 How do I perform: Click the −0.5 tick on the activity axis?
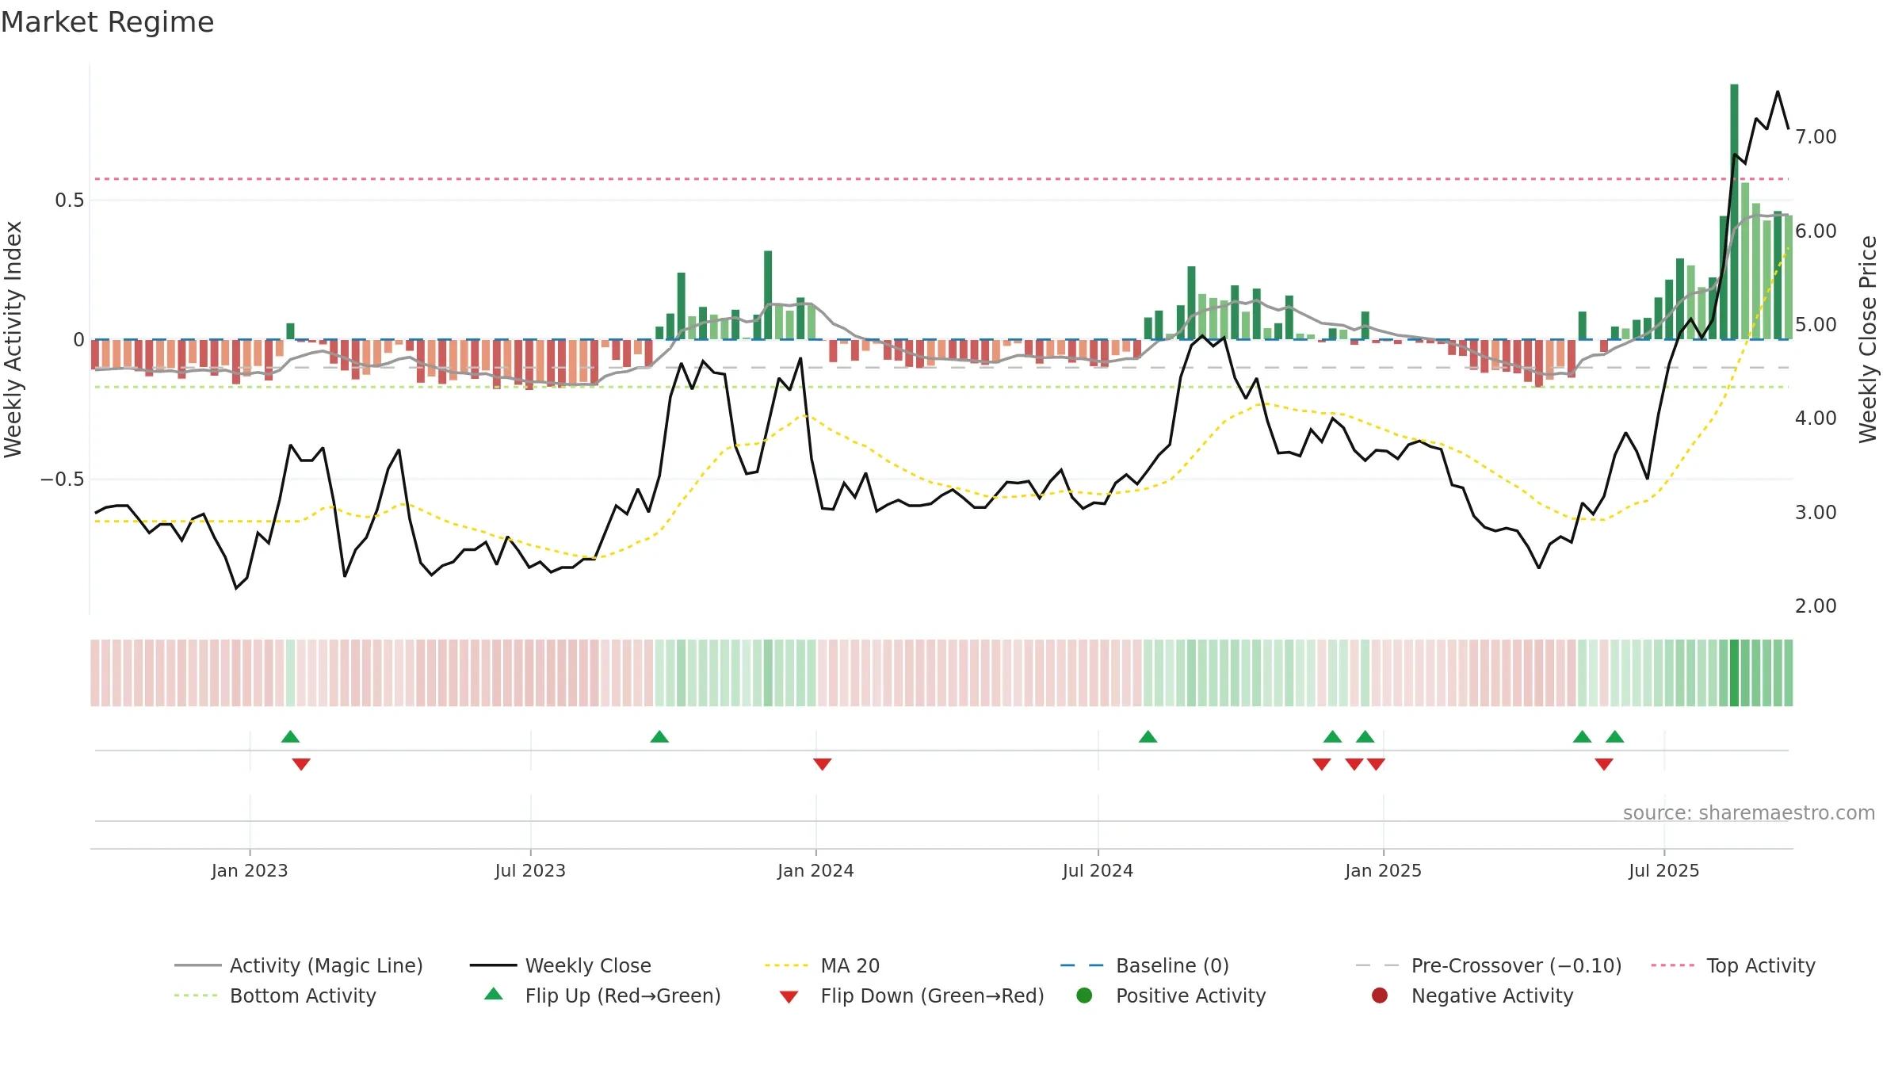pyautogui.click(x=62, y=480)
